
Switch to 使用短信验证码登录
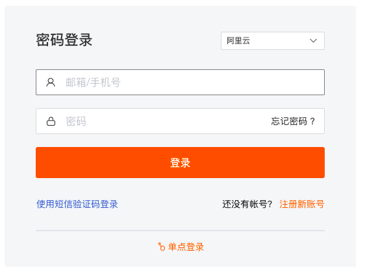pyautogui.click(x=77, y=204)
